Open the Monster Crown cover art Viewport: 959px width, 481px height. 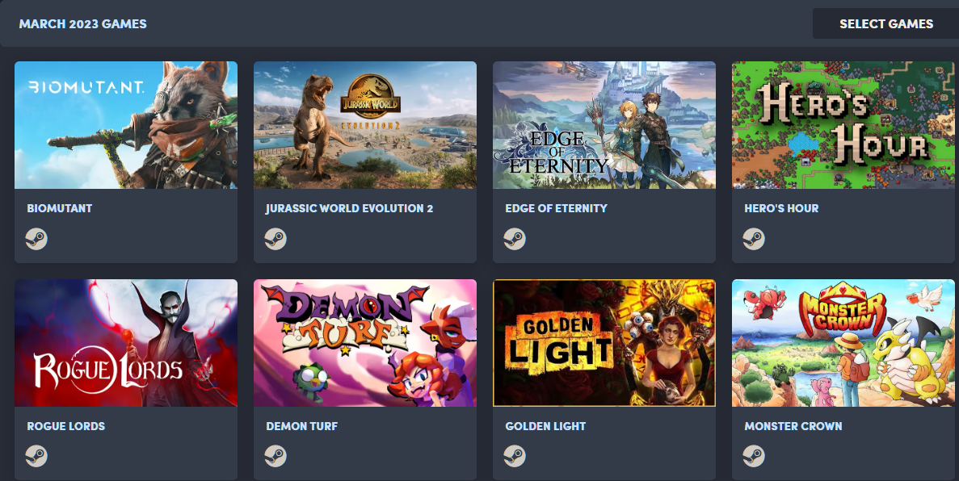point(843,343)
